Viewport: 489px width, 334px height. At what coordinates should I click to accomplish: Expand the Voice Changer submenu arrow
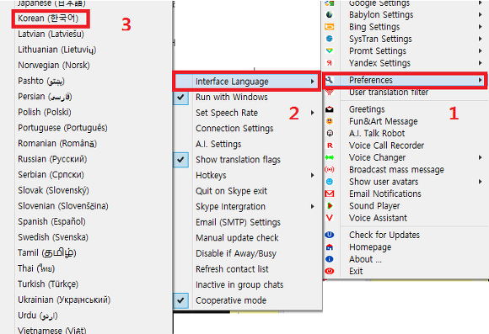(481, 157)
